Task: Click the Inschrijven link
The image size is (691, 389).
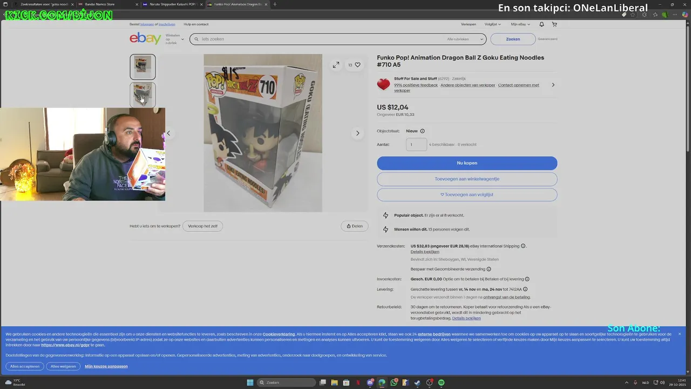Action: (x=167, y=24)
